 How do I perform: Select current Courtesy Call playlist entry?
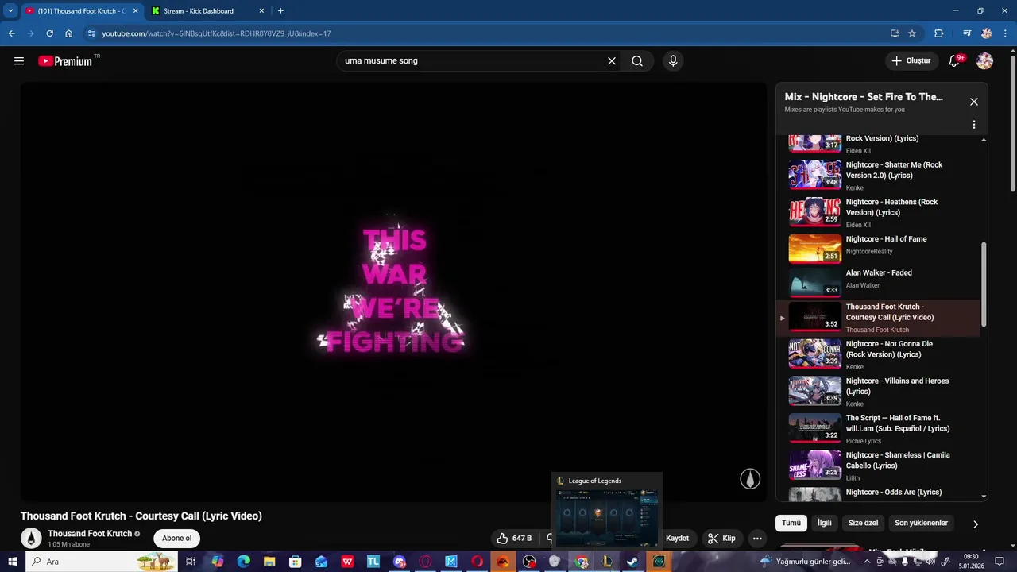click(x=878, y=318)
